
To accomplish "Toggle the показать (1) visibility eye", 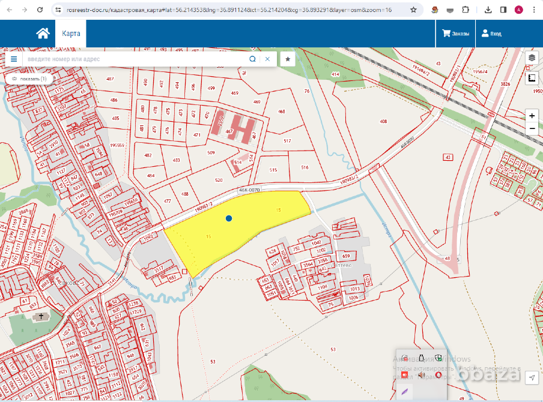I will (14, 79).
